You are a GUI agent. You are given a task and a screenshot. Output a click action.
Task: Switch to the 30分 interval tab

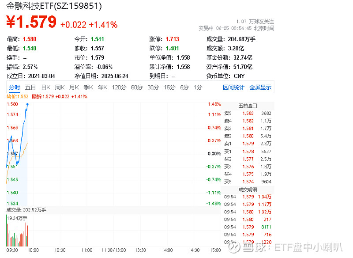point(153,87)
